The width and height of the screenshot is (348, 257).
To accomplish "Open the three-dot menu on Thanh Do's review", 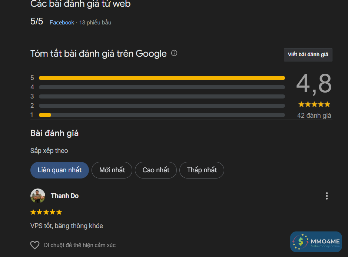I will click(327, 196).
